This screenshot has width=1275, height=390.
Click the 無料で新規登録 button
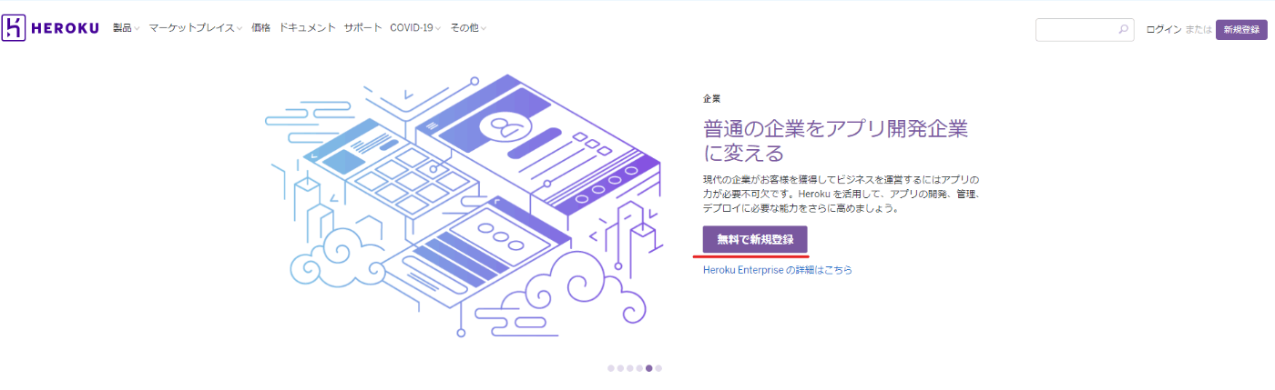point(755,239)
